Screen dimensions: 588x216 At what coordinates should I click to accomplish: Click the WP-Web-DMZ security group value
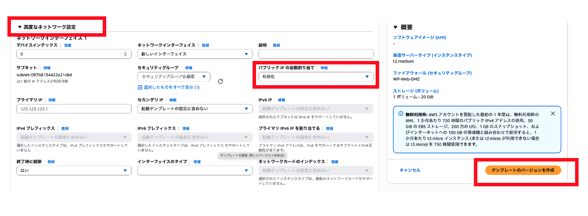click(406, 79)
